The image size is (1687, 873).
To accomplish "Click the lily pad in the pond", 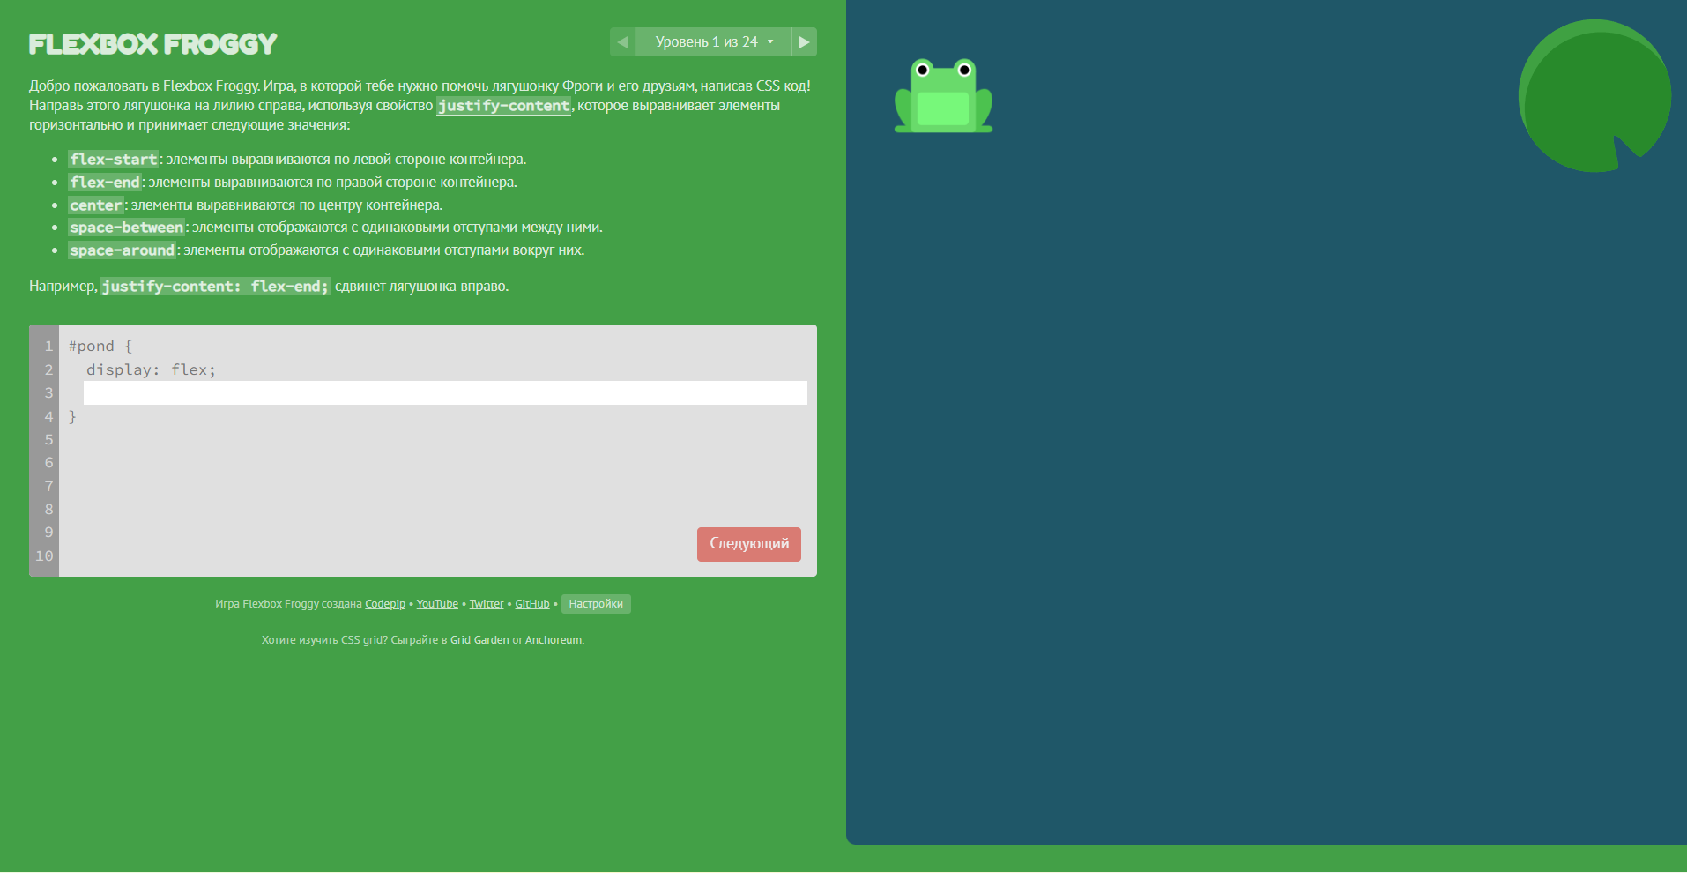I will 1594,96.
